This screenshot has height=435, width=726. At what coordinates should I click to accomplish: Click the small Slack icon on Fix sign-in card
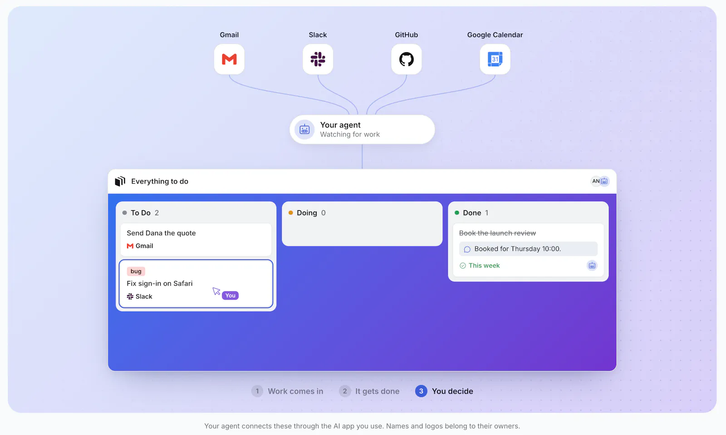click(x=130, y=297)
